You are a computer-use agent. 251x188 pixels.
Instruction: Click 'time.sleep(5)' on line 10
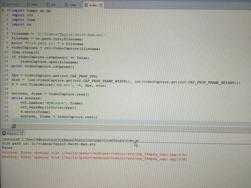[26, 52]
